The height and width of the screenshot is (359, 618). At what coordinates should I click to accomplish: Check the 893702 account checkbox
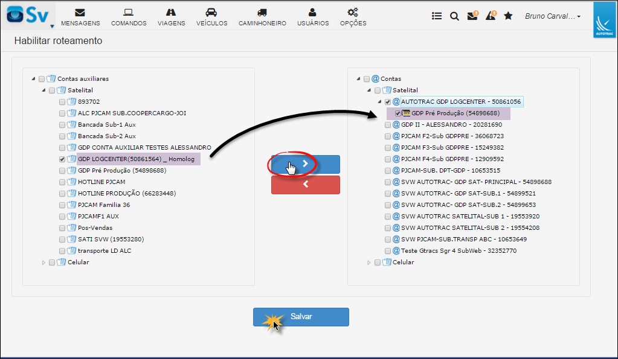[62, 102]
